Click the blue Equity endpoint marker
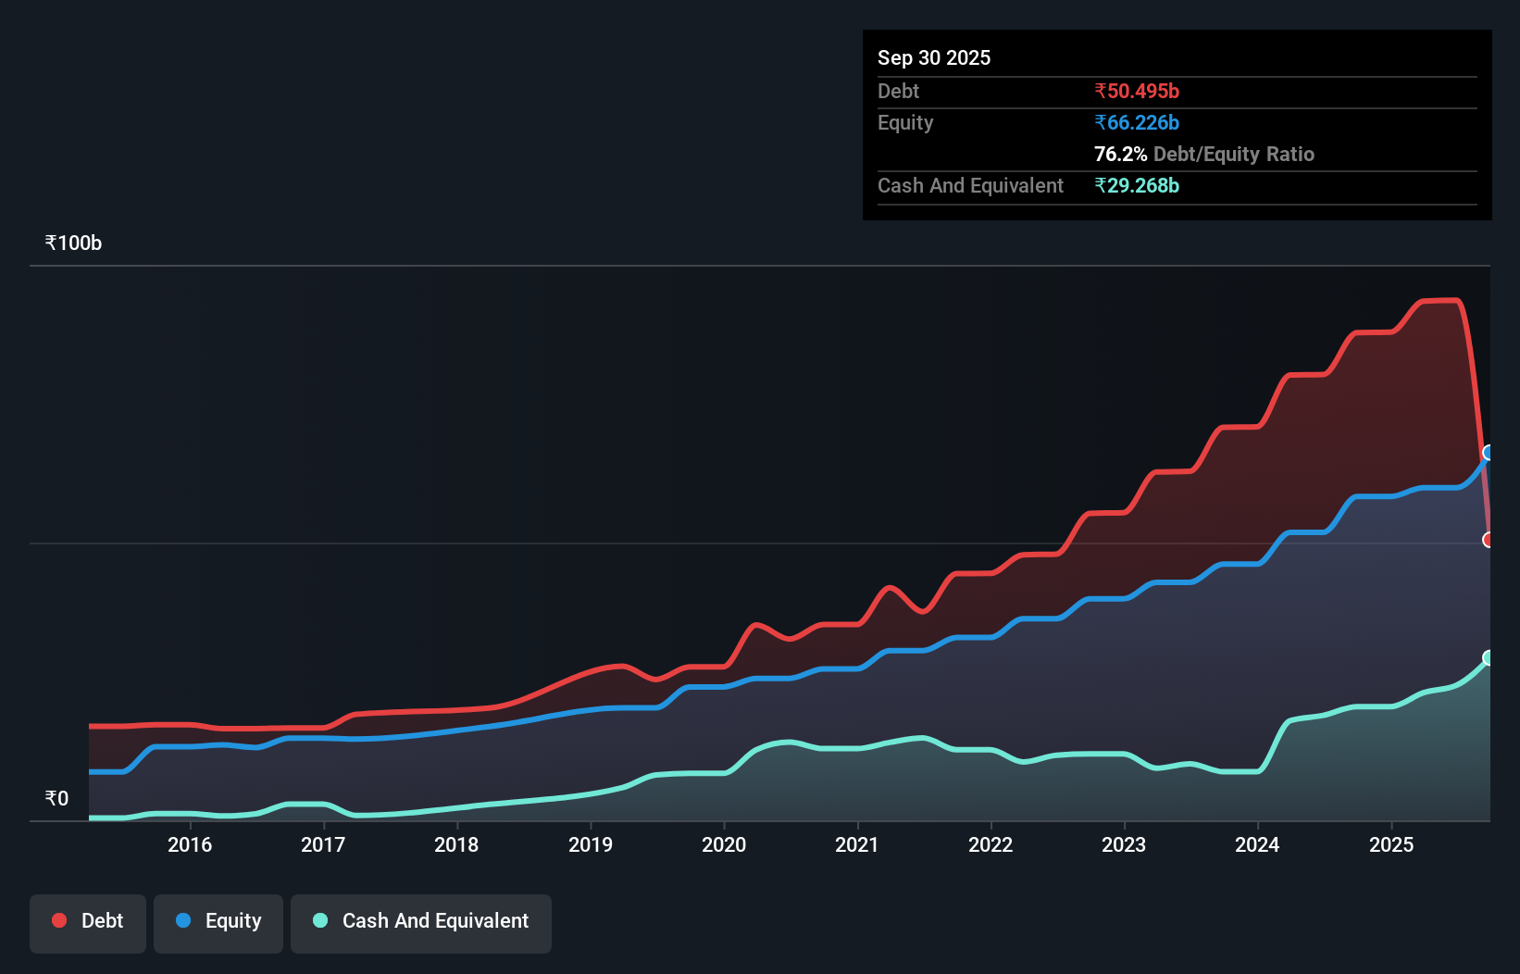The image size is (1520, 974). pyautogui.click(x=1489, y=453)
